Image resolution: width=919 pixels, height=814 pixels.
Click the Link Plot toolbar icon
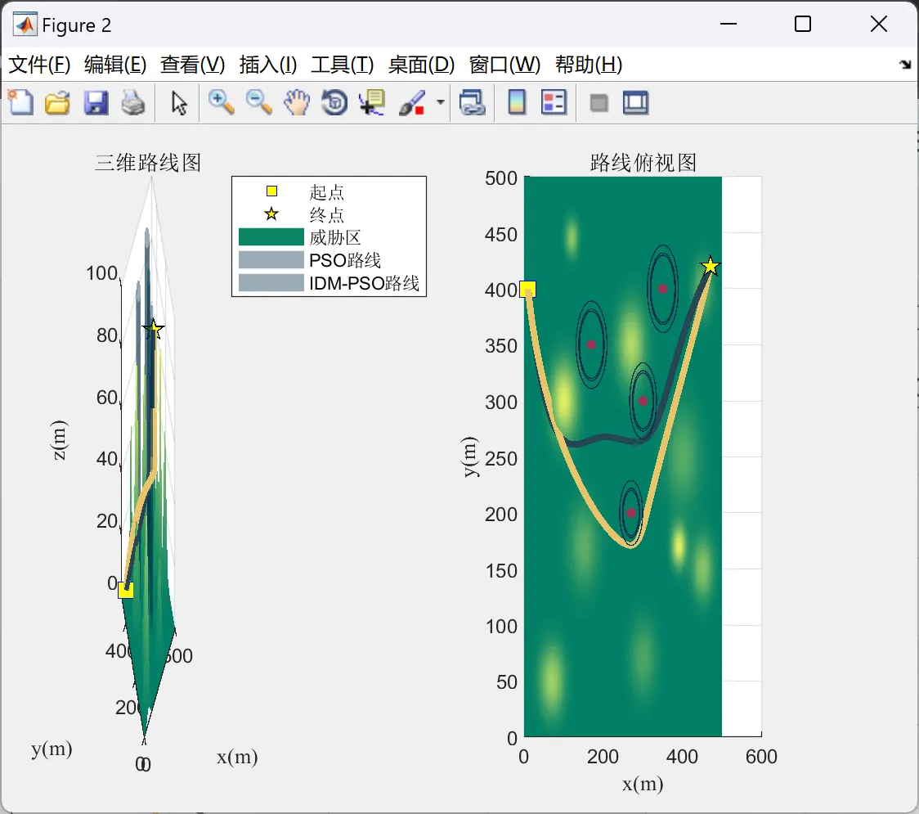point(473,102)
